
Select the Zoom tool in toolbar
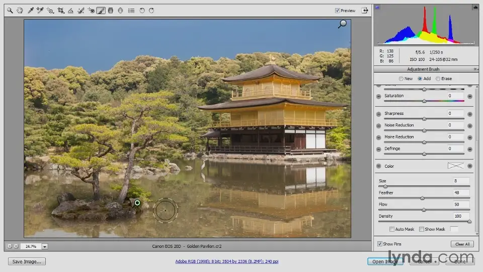coord(10,10)
